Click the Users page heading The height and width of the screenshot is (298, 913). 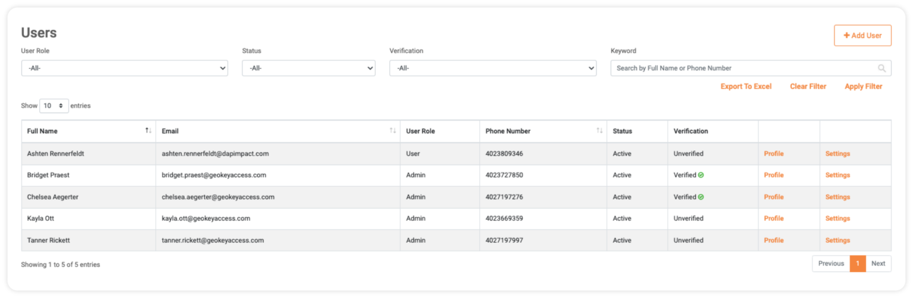pyautogui.click(x=39, y=33)
